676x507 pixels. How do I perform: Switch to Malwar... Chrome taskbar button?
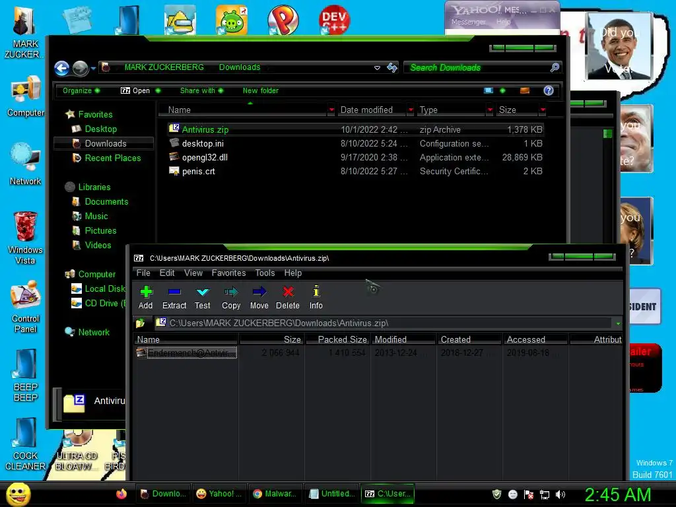point(275,494)
